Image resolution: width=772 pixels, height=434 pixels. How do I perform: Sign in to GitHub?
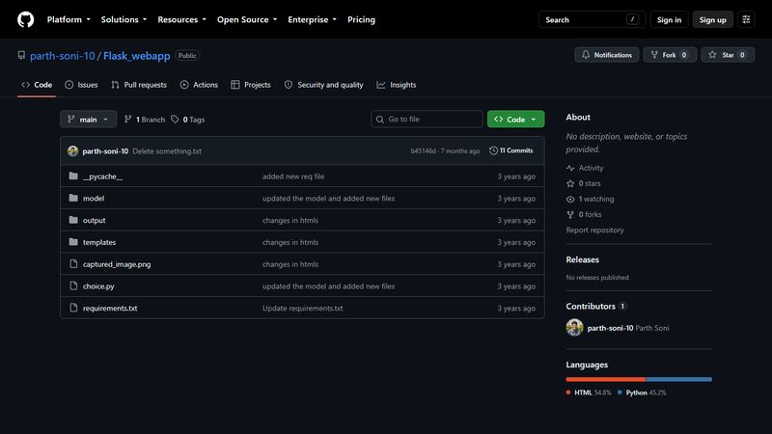669,19
